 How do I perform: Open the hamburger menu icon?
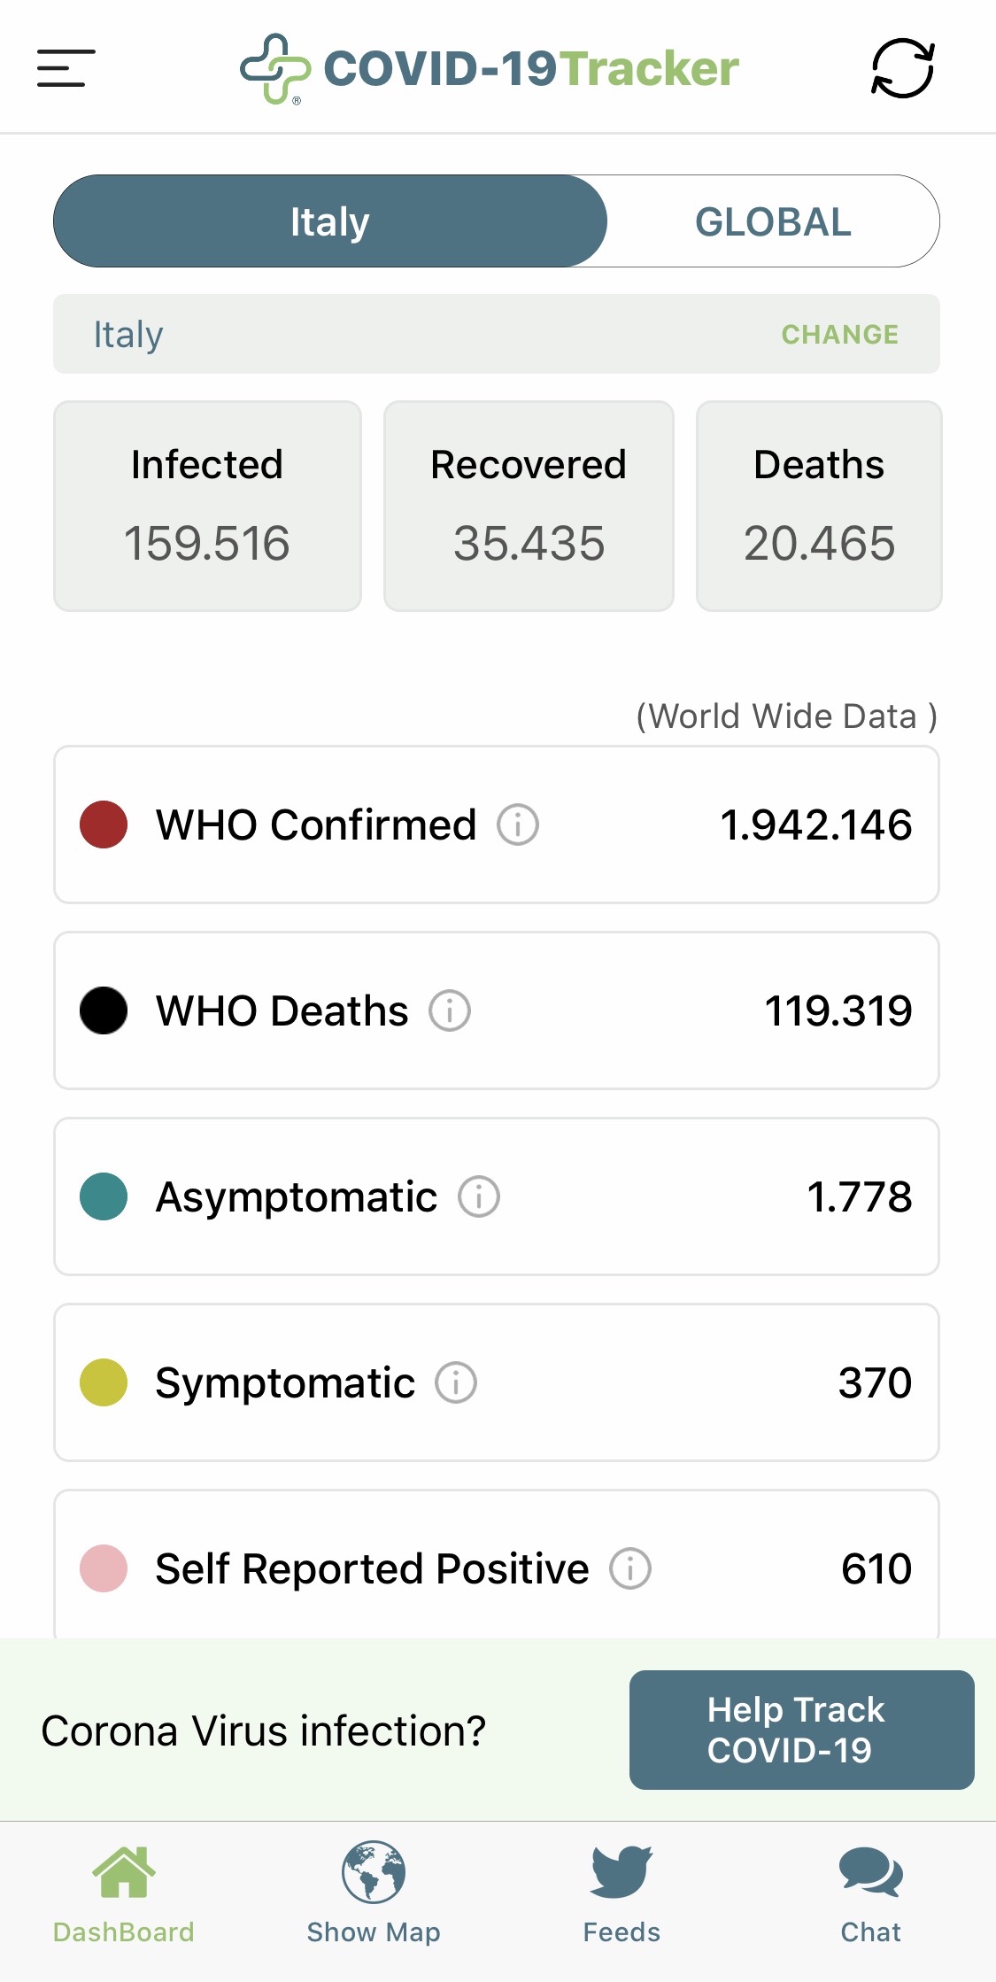pos(66,68)
